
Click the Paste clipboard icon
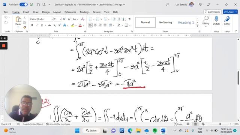click(18, 19)
